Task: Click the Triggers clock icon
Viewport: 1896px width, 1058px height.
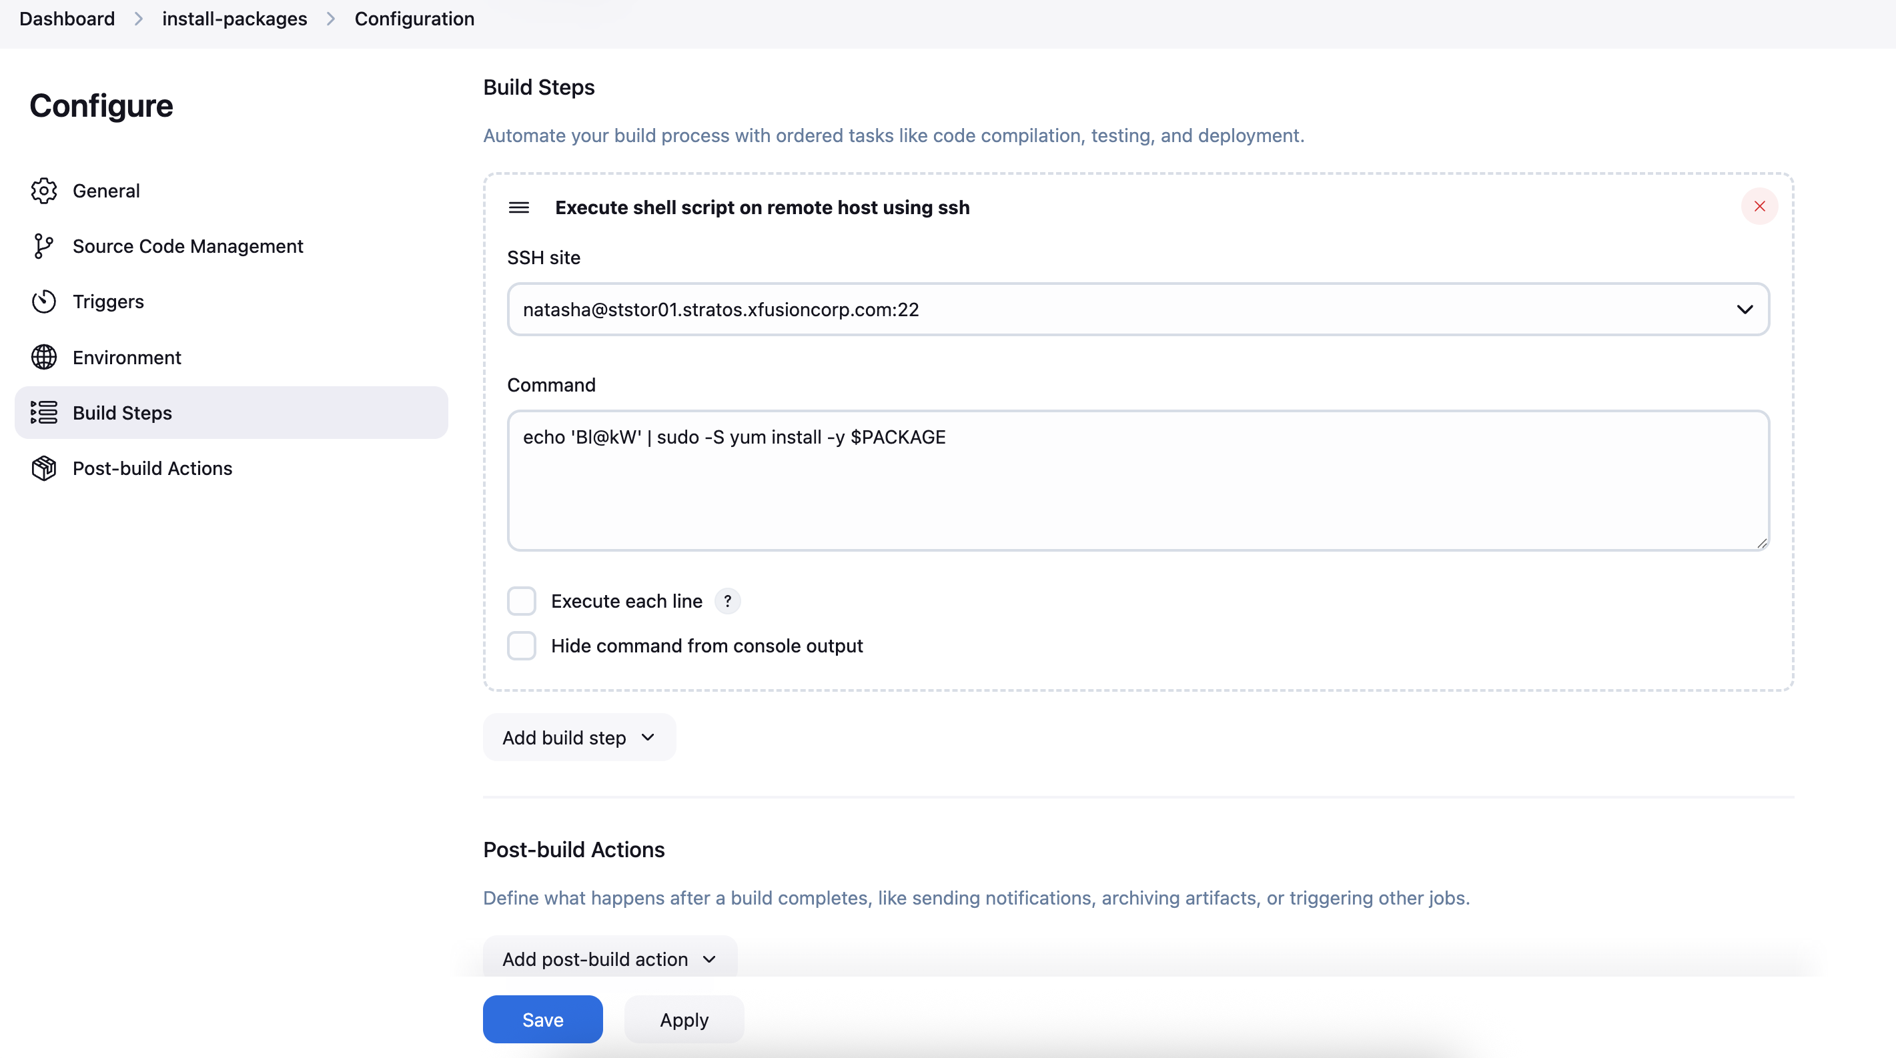Action: coord(43,302)
